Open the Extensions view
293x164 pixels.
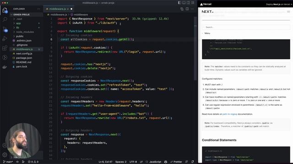pos(5,48)
